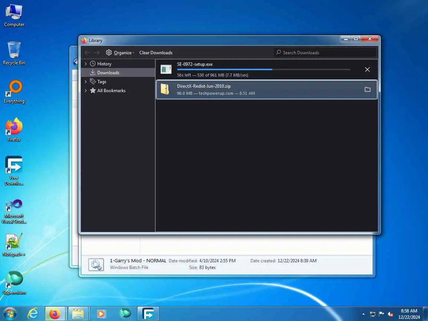The image size is (428, 321).
Task: Click the network tray icon
Action: 372,314
